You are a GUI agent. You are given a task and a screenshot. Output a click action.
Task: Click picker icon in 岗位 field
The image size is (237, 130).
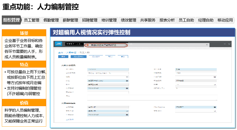click(127, 81)
